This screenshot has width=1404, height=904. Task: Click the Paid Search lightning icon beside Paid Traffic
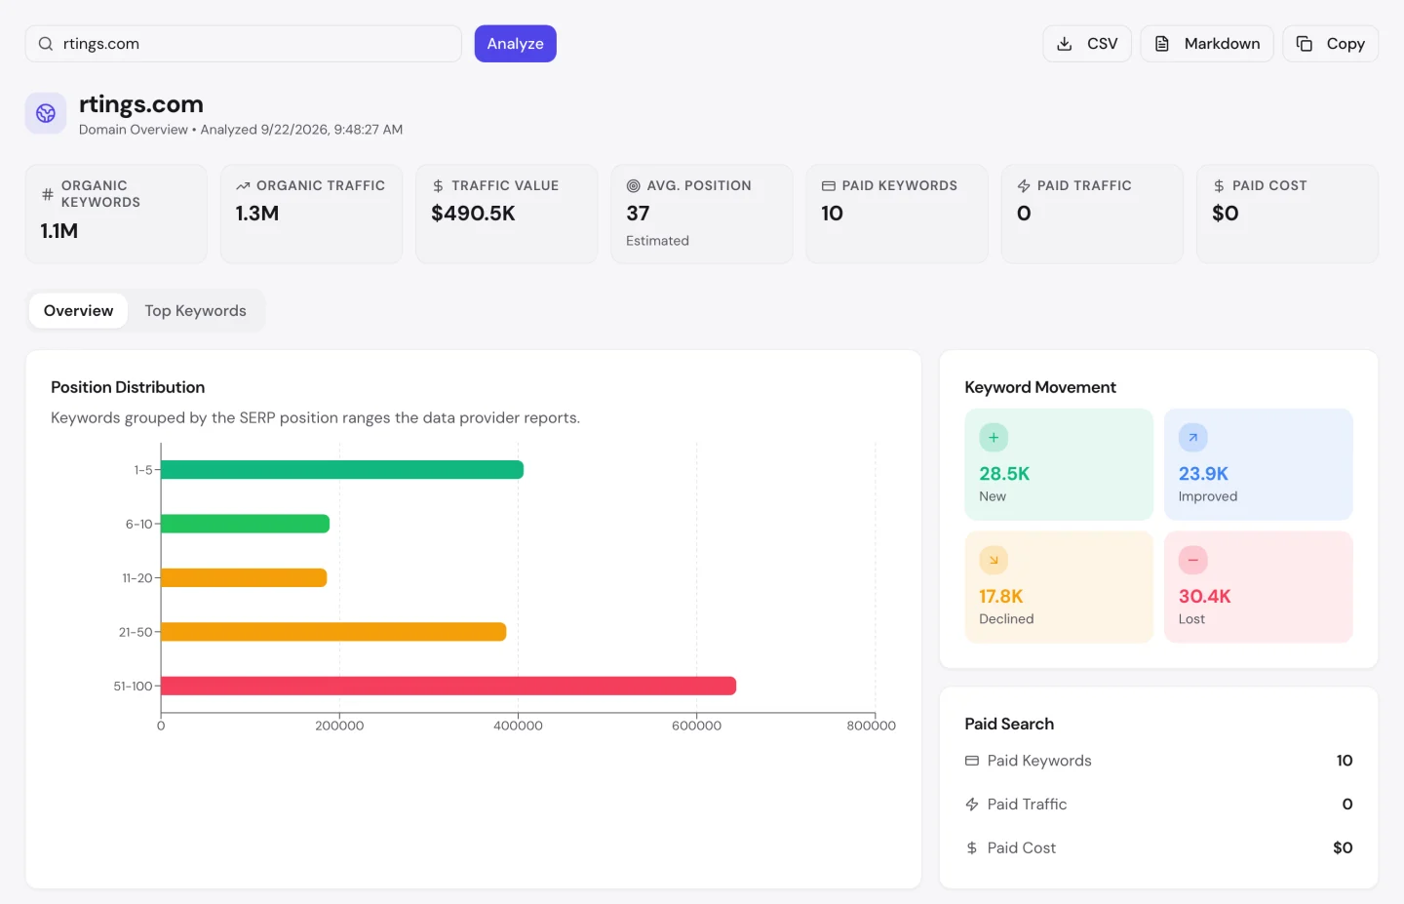(x=972, y=805)
